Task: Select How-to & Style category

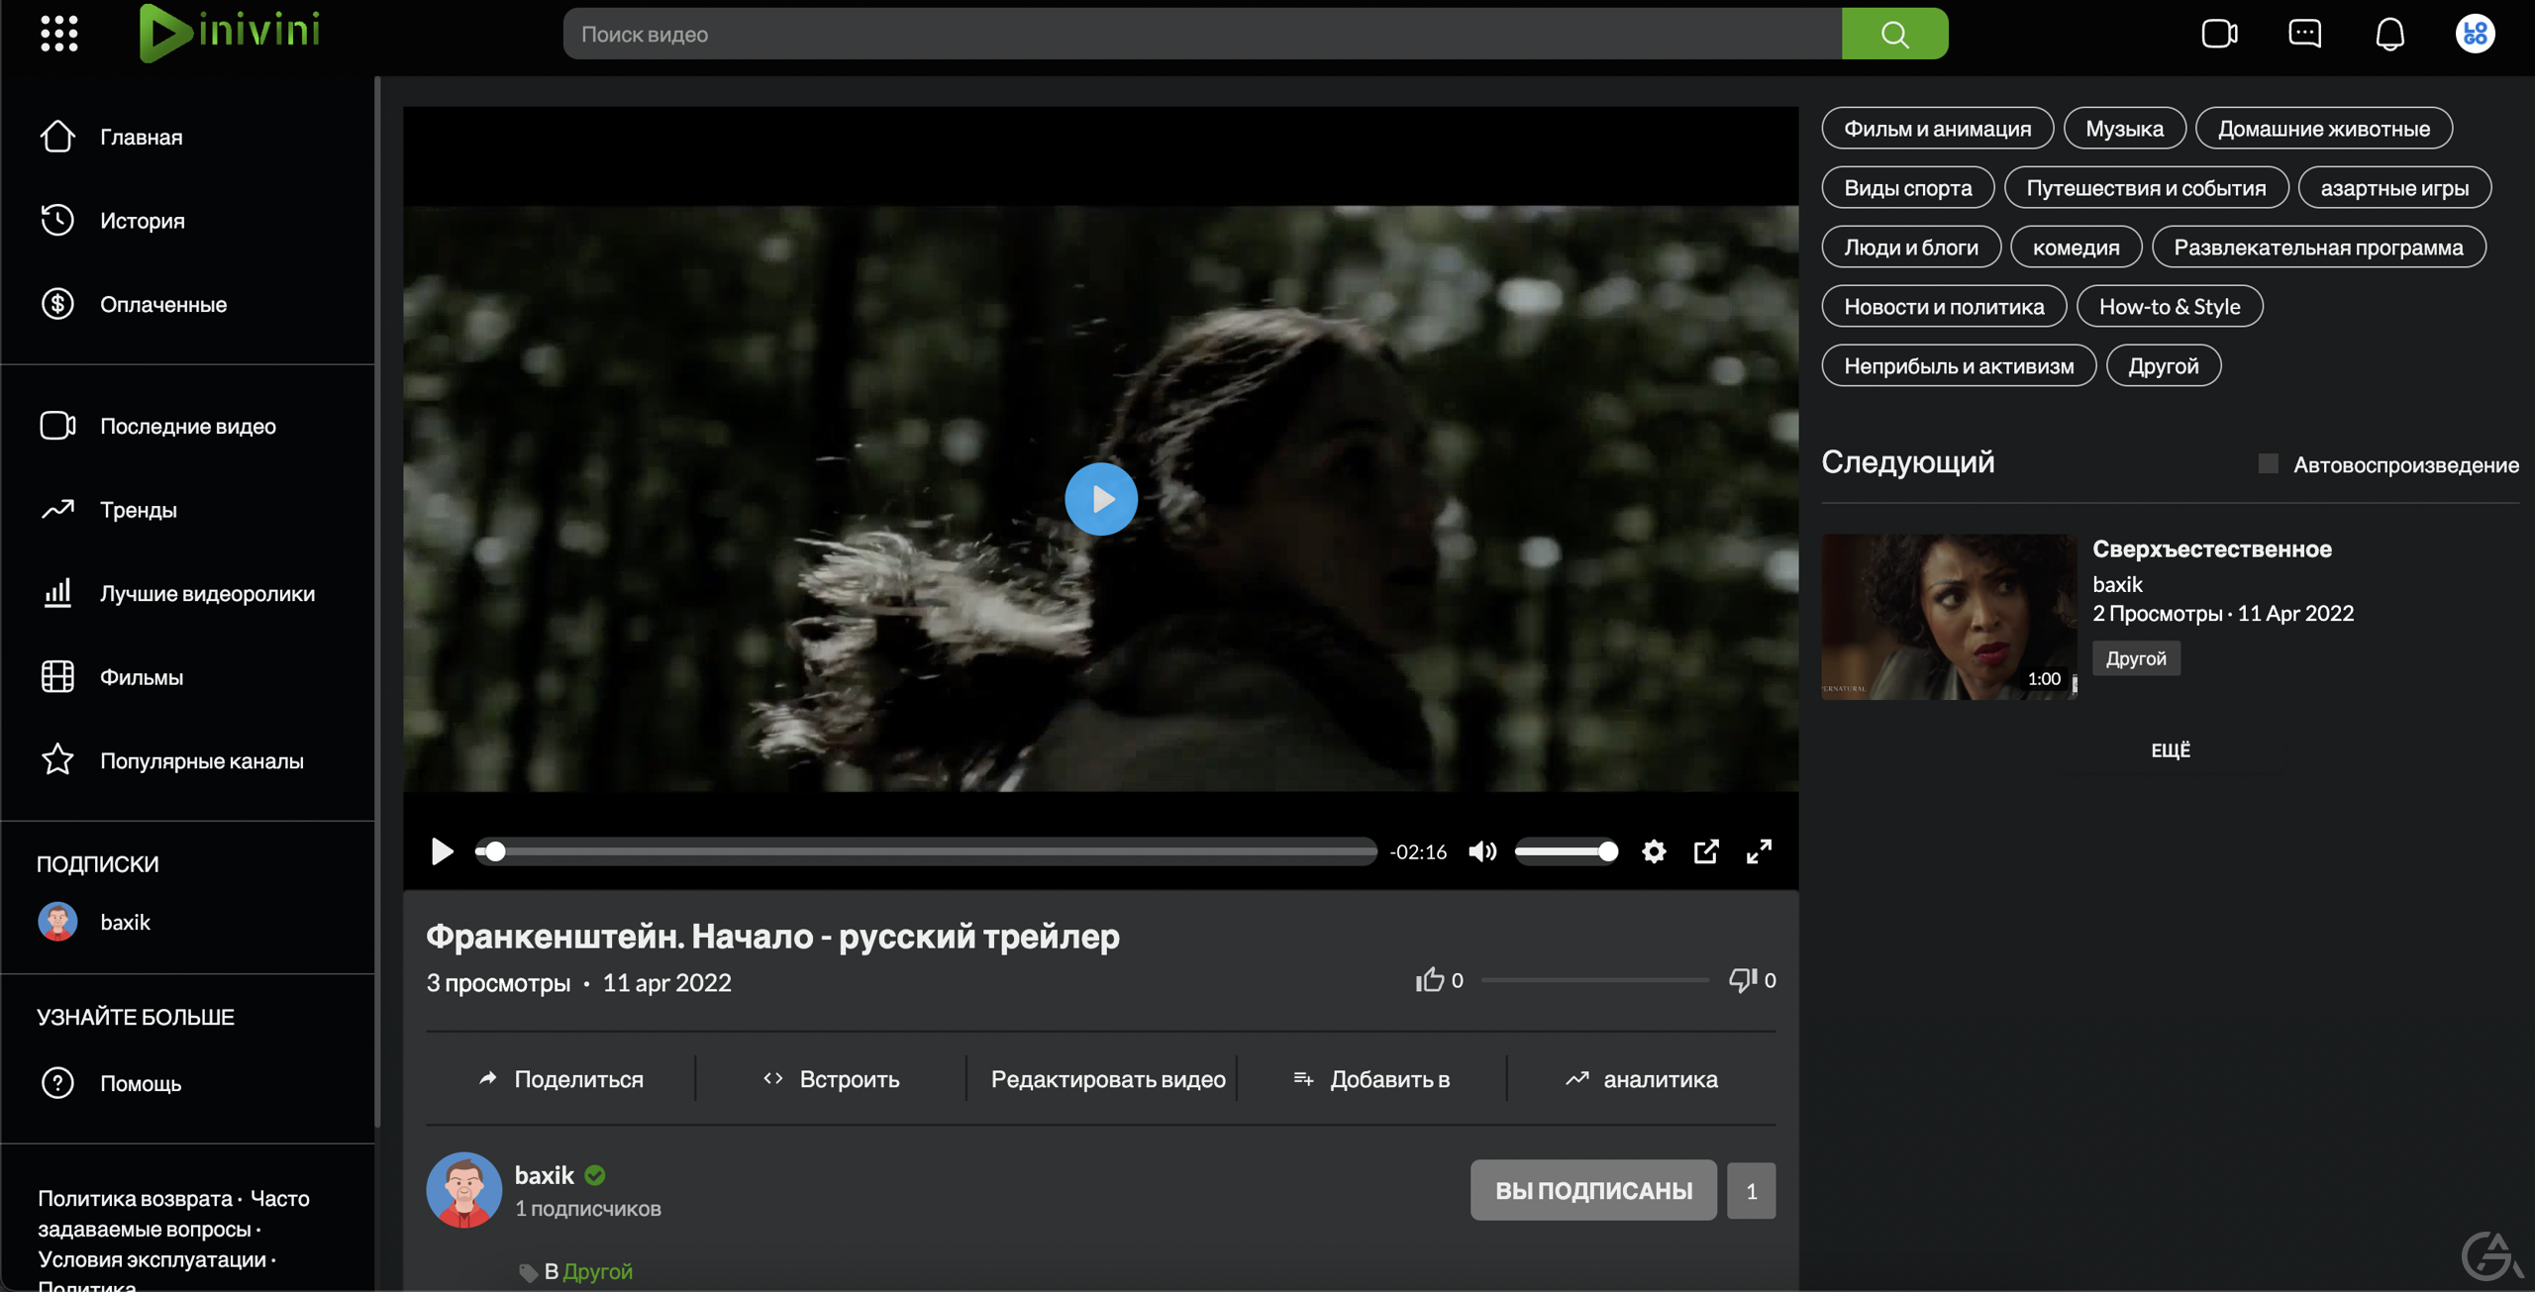Action: pos(2170,307)
